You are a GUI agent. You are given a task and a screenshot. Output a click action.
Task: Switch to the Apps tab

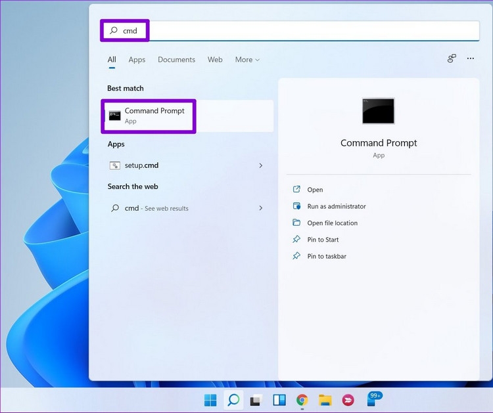(137, 60)
